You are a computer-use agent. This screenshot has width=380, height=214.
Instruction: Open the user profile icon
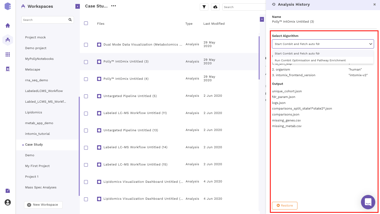8,202
